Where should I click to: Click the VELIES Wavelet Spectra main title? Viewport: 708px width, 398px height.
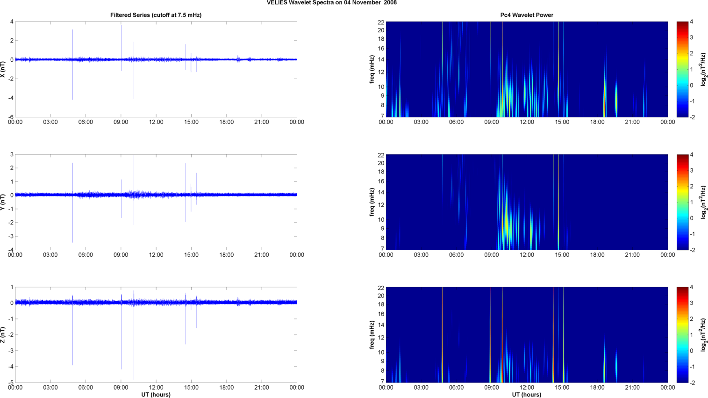(x=332, y=3)
